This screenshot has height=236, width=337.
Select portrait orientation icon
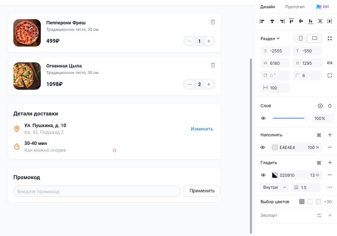300,38
